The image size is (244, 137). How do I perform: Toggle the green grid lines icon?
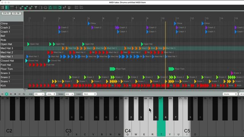tap(55, 8)
